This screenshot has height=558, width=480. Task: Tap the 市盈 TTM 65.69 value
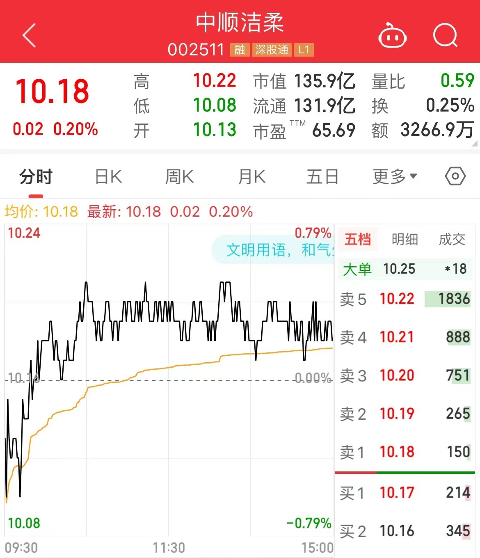(x=334, y=130)
